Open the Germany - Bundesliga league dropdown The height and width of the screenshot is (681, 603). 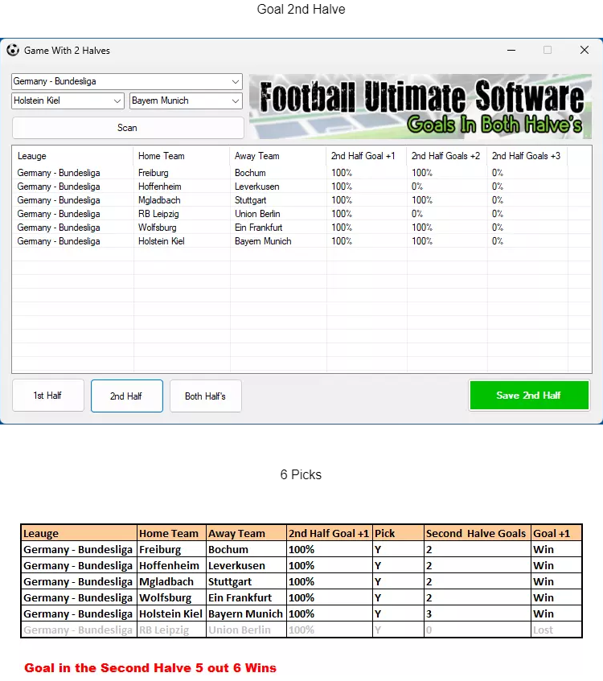(x=127, y=82)
